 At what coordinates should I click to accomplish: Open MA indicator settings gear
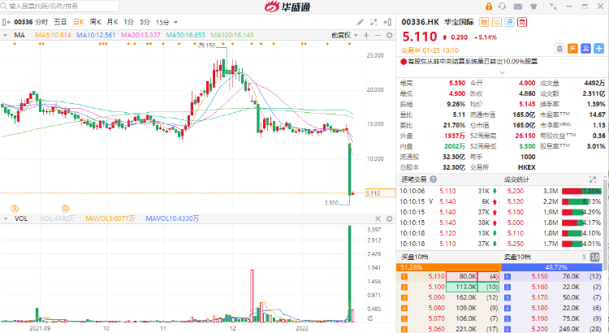[x=389, y=36]
